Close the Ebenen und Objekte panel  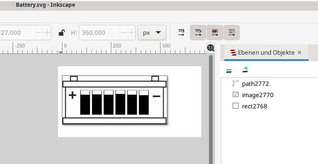pos(299,52)
